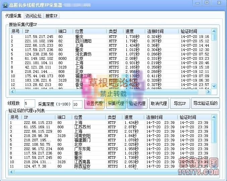
Task: Click 河南安阳 location cell
Action: (x=82, y=136)
